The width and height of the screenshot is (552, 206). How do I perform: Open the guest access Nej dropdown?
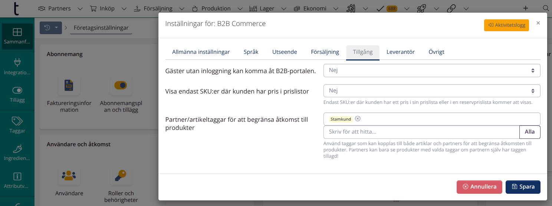[x=432, y=71]
